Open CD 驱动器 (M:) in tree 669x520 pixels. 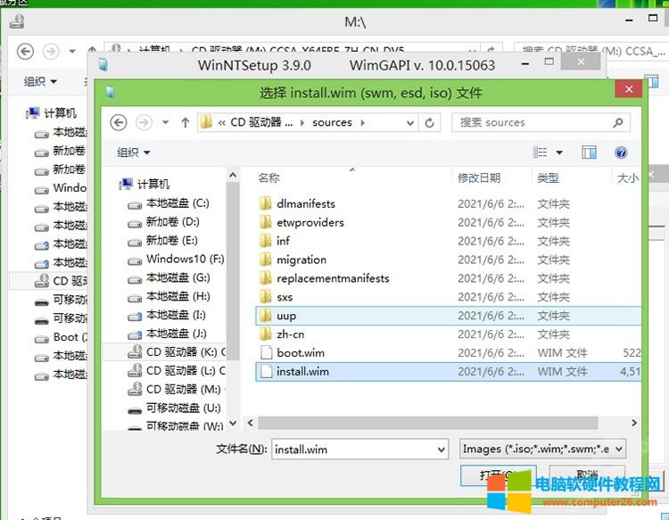[177, 390]
